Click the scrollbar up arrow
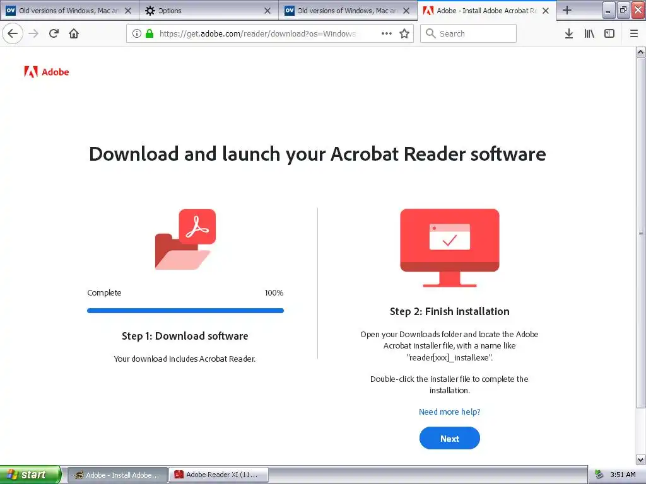Image resolution: width=646 pixels, height=484 pixels. (x=640, y=52)
